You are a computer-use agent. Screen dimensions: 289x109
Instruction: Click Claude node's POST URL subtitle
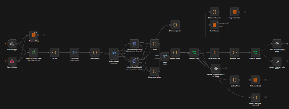pyautogui.click(x=134, y=69)
